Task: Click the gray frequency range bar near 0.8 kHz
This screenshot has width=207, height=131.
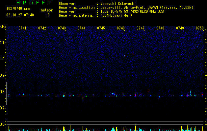Action: point(6,94)
